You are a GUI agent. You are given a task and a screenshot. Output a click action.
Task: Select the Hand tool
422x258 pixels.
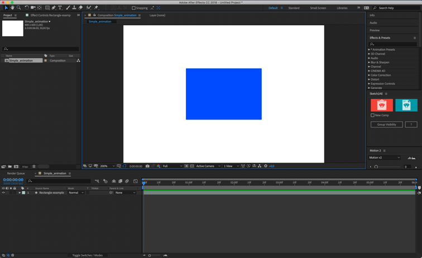click(x=12, y=8)
